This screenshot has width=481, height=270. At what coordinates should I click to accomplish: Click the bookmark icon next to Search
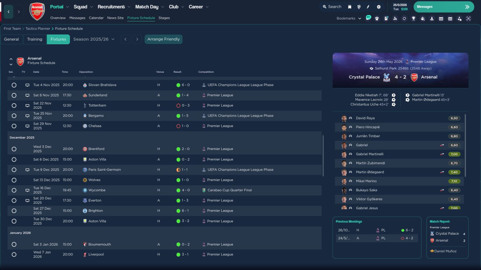pyautogui.click(x=349, y=7)
